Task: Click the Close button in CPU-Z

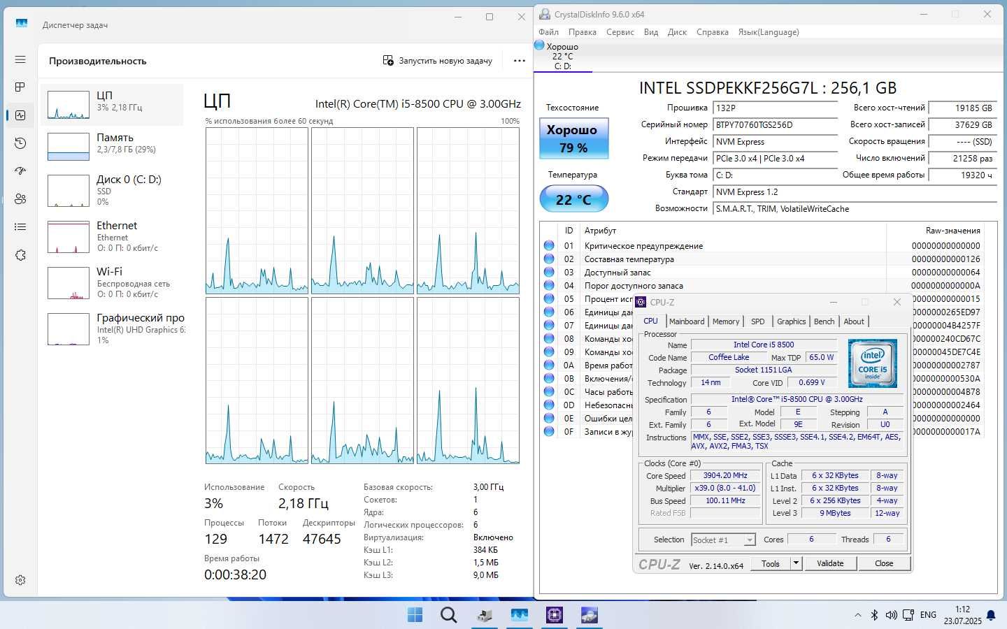Action: [884, 563]
